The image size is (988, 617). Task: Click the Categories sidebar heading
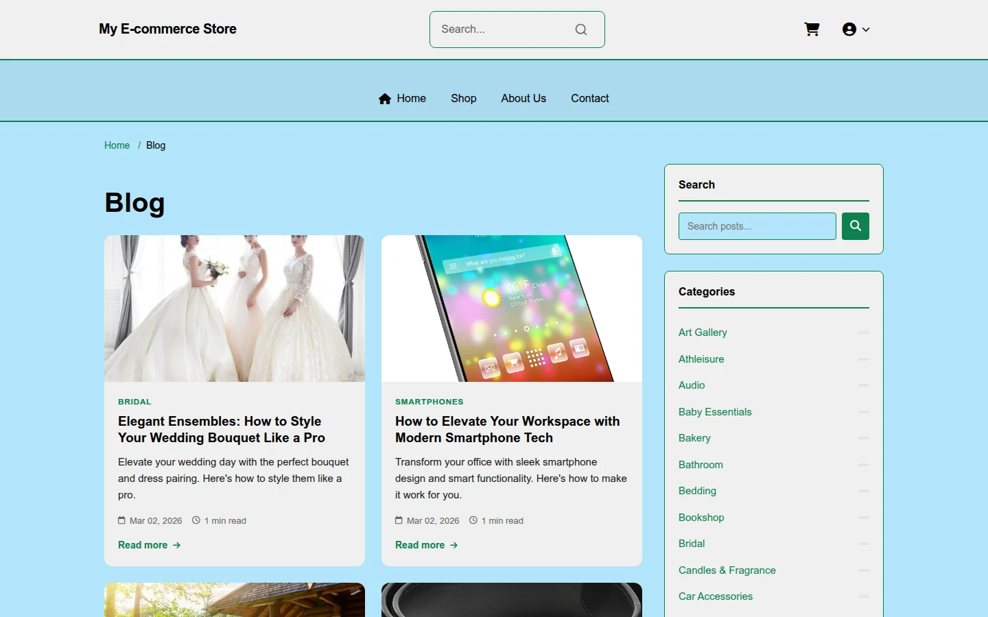pyautogui.click(x=707, y=291)
